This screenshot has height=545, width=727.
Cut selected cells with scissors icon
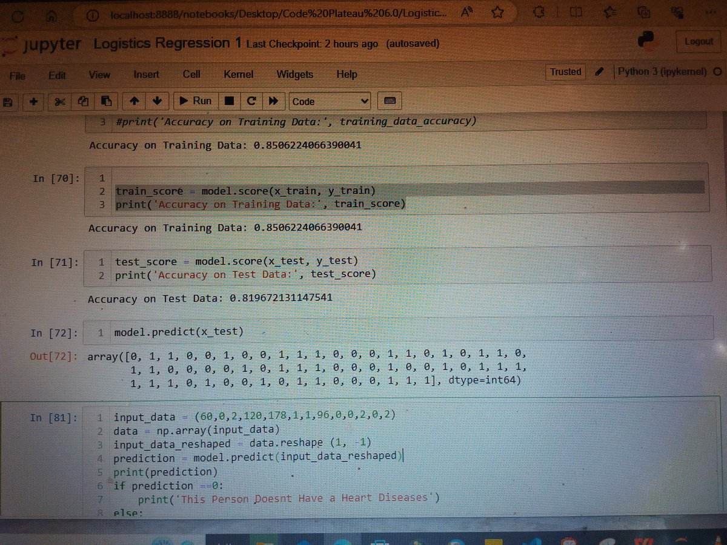[x=59, y=102]
